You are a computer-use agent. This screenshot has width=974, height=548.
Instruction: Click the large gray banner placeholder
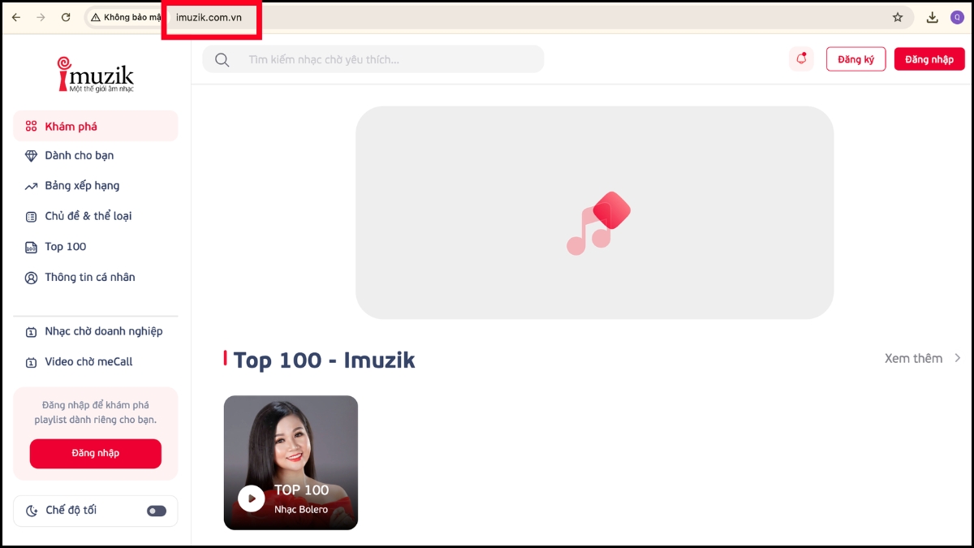click(594, 213)
